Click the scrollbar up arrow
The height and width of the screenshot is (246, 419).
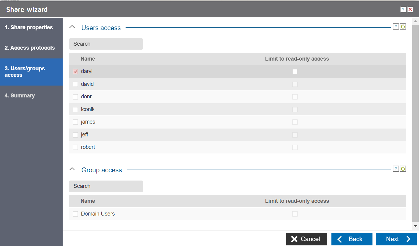[x=415, y=22]
